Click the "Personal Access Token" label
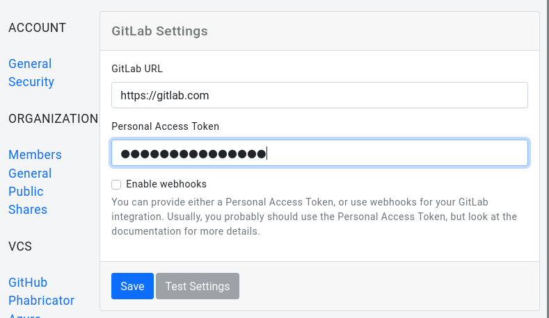This screenshot has width=549, height=318. (x=165, y=126)
